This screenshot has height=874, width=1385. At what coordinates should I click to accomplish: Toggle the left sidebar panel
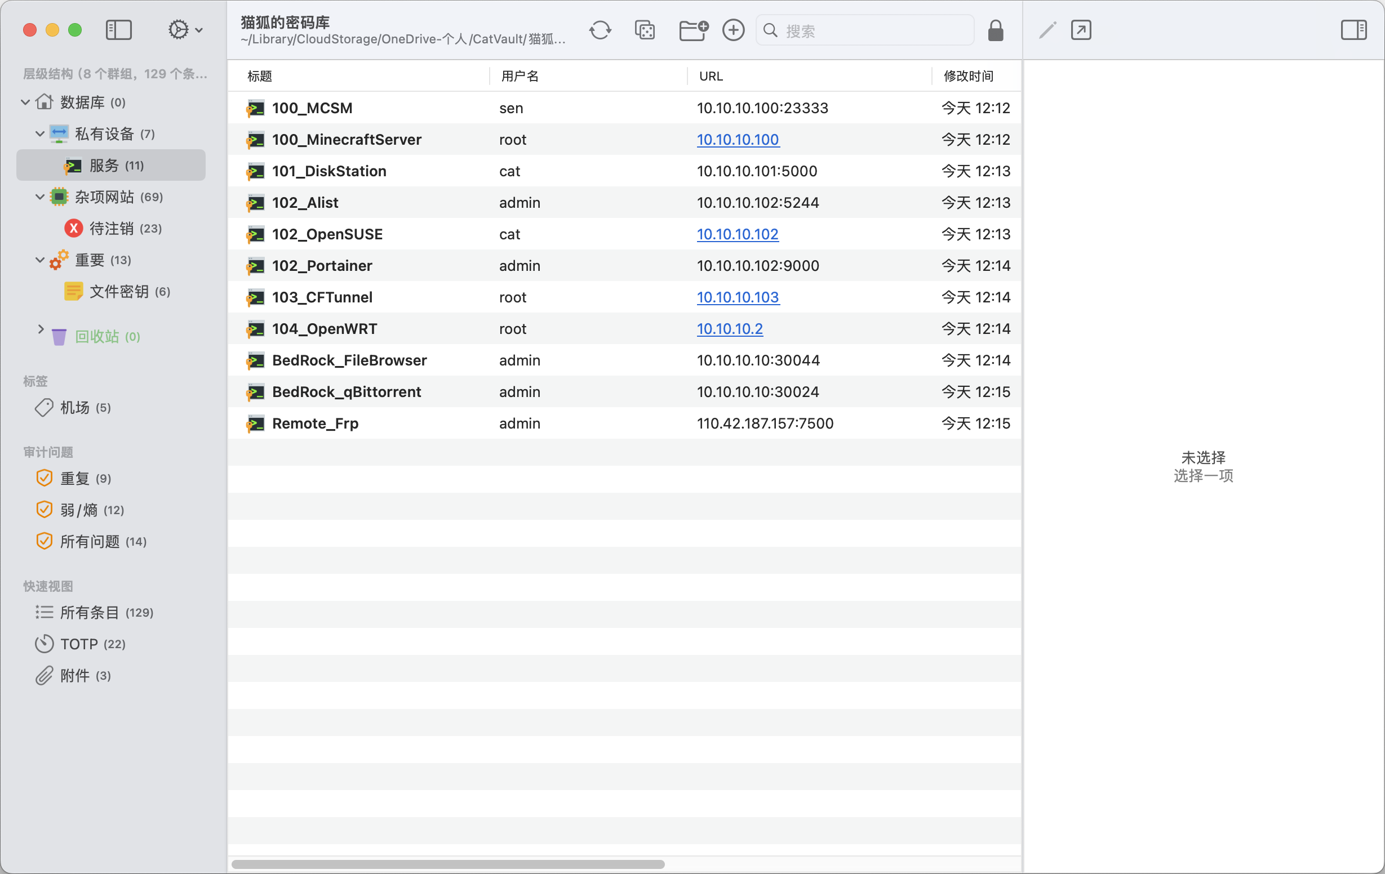click(x=118, y=30)
